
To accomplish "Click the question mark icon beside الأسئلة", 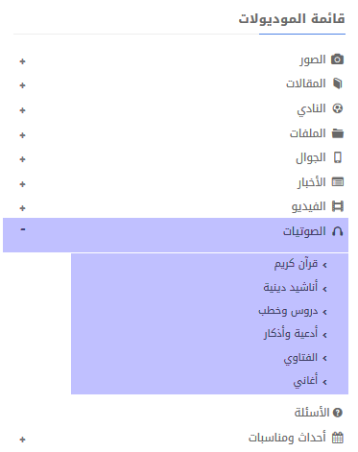I will tap(337, 413).
